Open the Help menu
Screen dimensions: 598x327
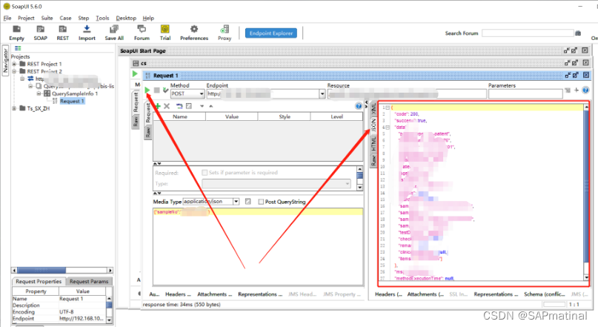pyautogui.click(x=148, y=18)
